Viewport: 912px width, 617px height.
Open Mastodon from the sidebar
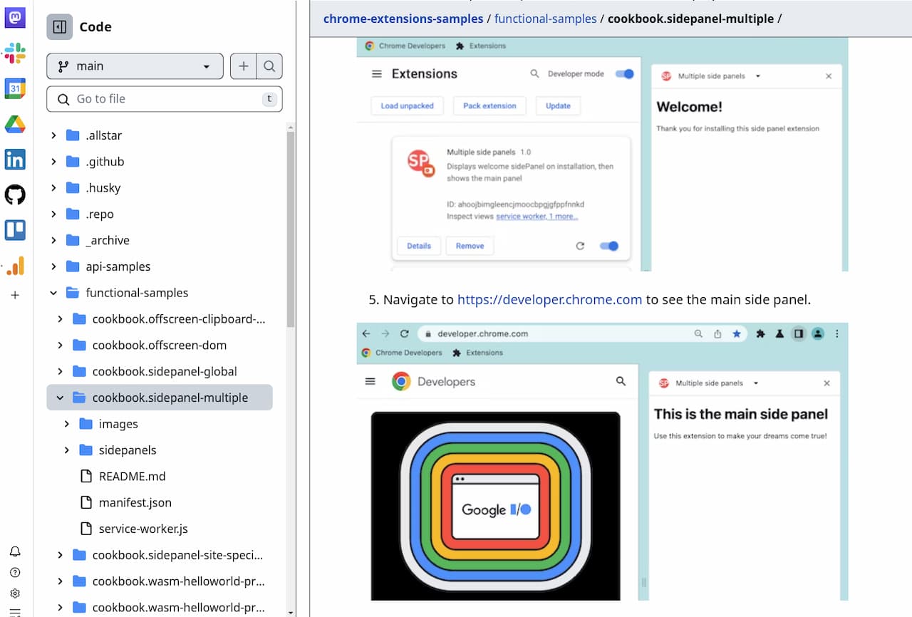15,17
